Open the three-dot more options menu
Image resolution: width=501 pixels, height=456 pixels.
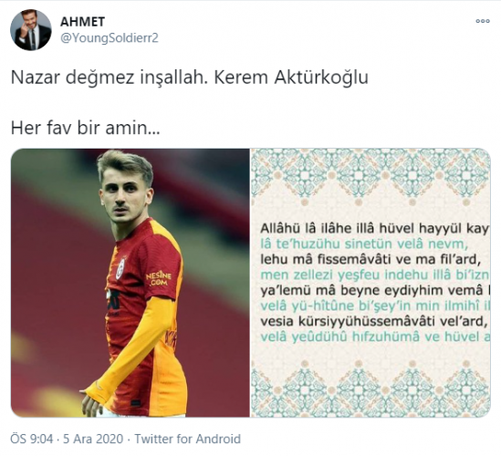pos(483,21)
